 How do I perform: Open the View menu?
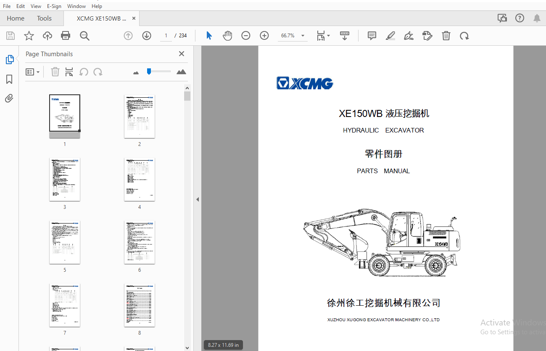coord(36,6)
